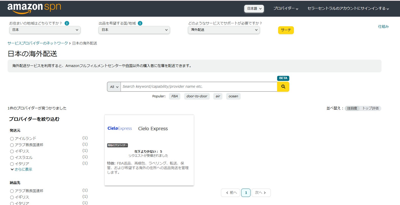
Task: Open the セラーセントラル sign-in menu
Action: pos(348,8)
